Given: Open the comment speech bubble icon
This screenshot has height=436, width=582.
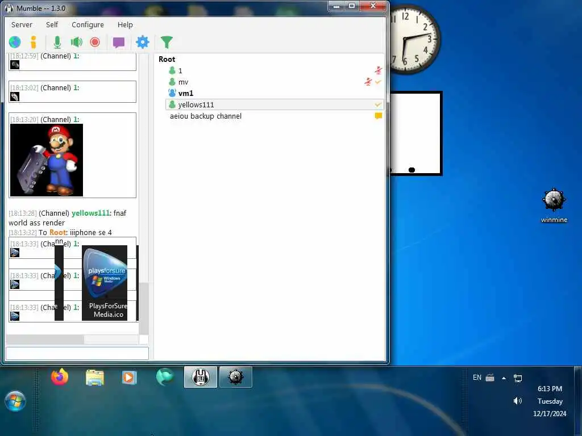Looking at the screenshot, I should pyautogui.click(x=119, y=43).
